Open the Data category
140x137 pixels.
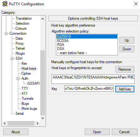click(19, 38)
